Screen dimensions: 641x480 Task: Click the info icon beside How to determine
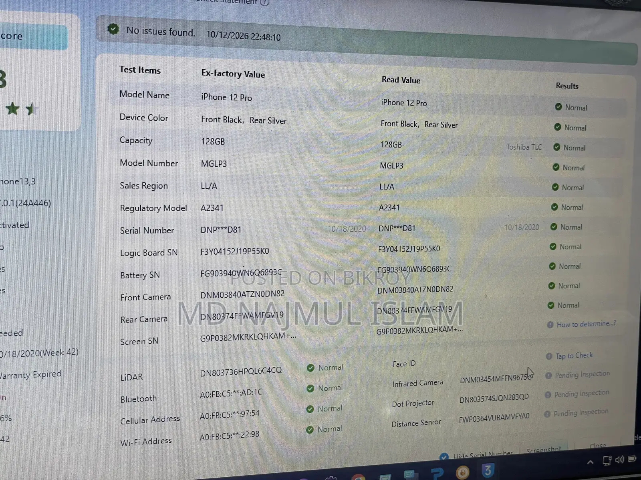click(x=550, y=325)
